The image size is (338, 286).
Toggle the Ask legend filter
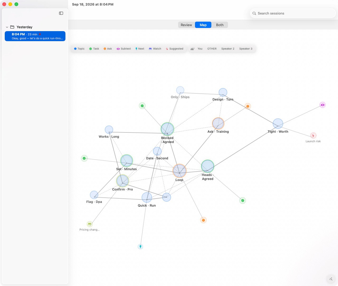108,49
